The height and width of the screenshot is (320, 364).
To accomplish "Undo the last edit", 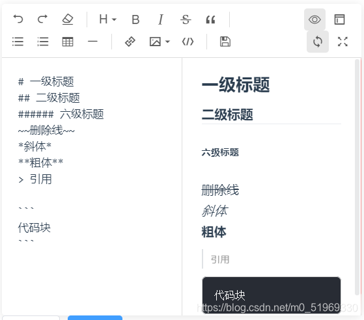I will click(18, 20).
